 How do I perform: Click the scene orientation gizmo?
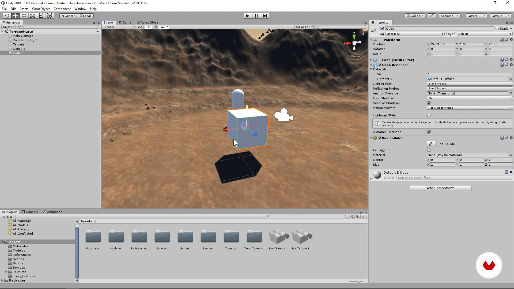point(354,43)
